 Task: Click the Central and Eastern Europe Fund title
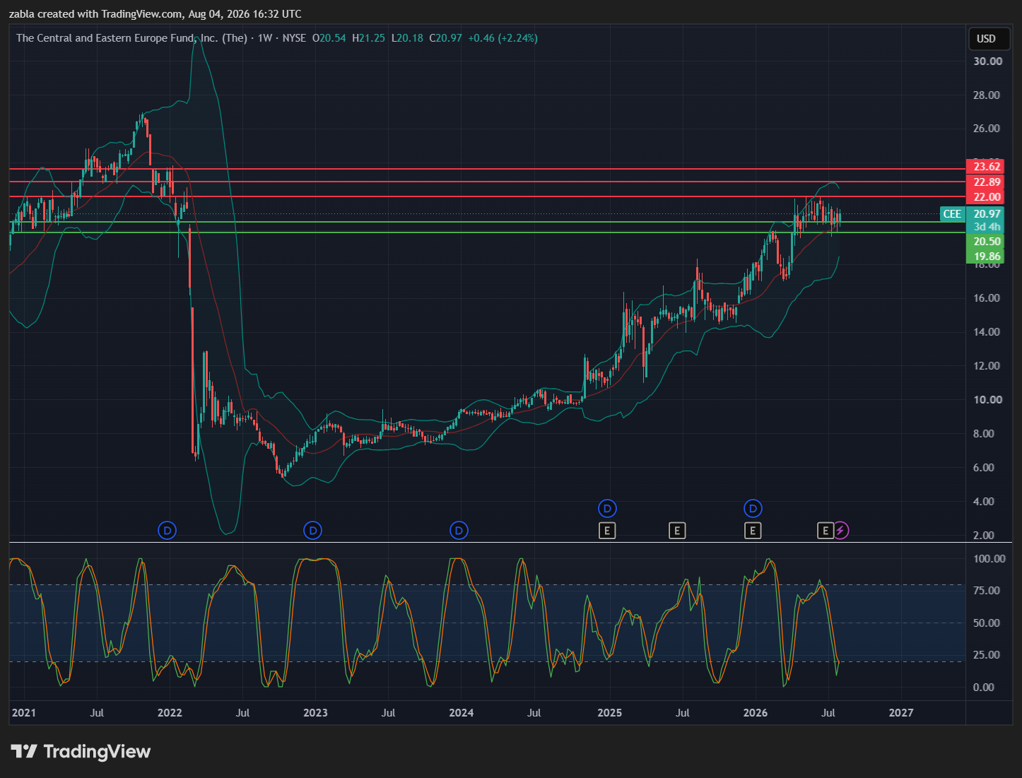coord(131,38)
